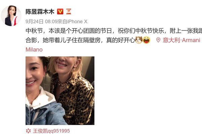Click the username 陈昱霖木木
This screenshot has width=202, height=134.
(40, 12)
